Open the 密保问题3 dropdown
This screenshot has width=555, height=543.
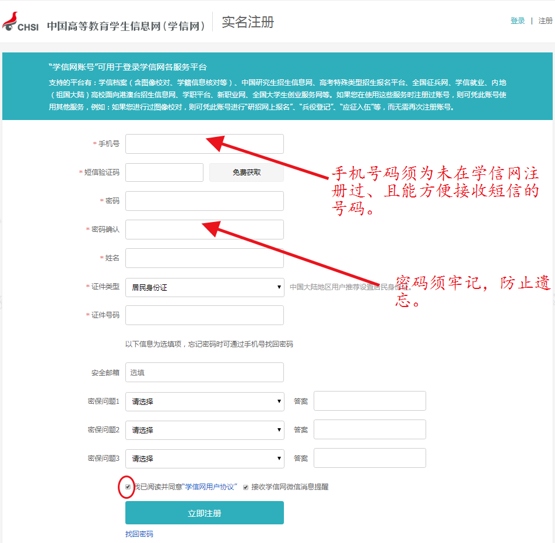point(204,459)
